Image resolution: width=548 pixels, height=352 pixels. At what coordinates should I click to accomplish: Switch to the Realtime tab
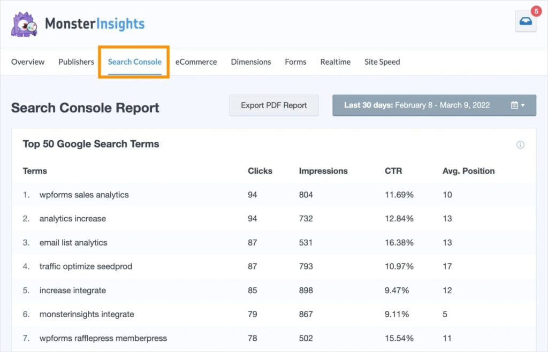point(335,62)
